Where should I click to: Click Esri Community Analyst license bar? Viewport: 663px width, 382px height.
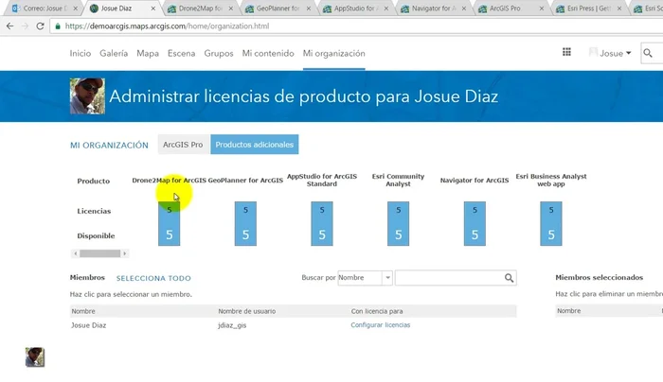[x=399, y=224]
